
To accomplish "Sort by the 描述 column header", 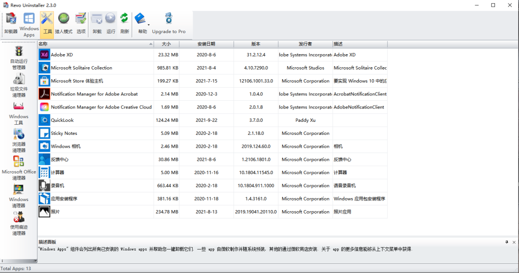I will (360, 44).
